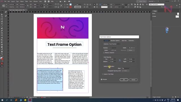Viewport: 181px width, 102px height.
Task: Select the Scissors tool
Action: click(2, 38)
